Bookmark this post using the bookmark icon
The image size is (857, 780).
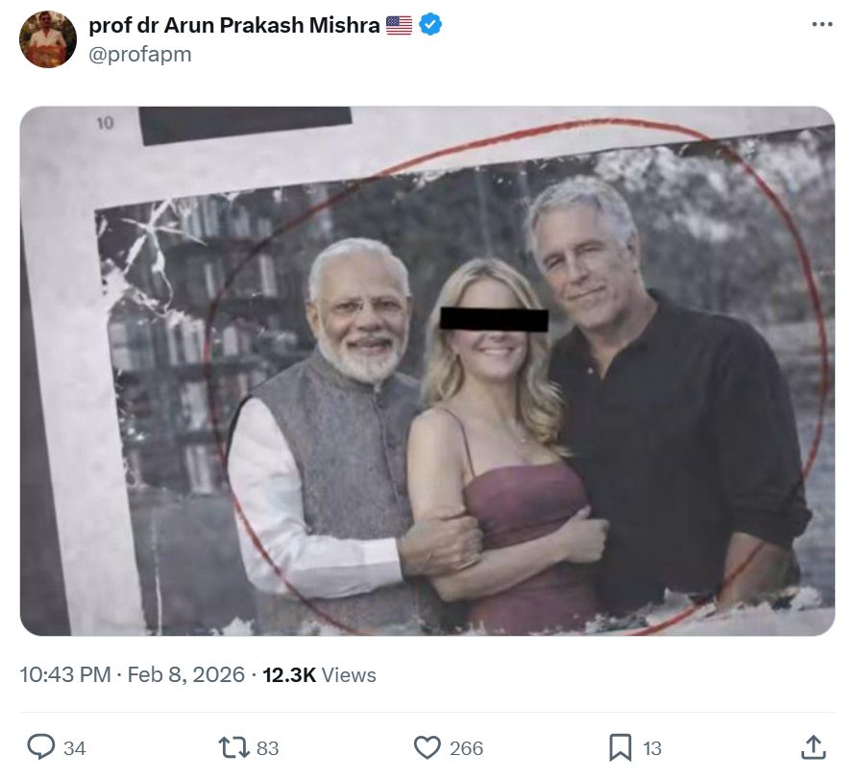[621, 746]
